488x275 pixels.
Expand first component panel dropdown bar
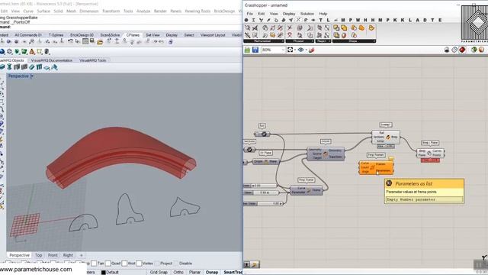(264, 41)
